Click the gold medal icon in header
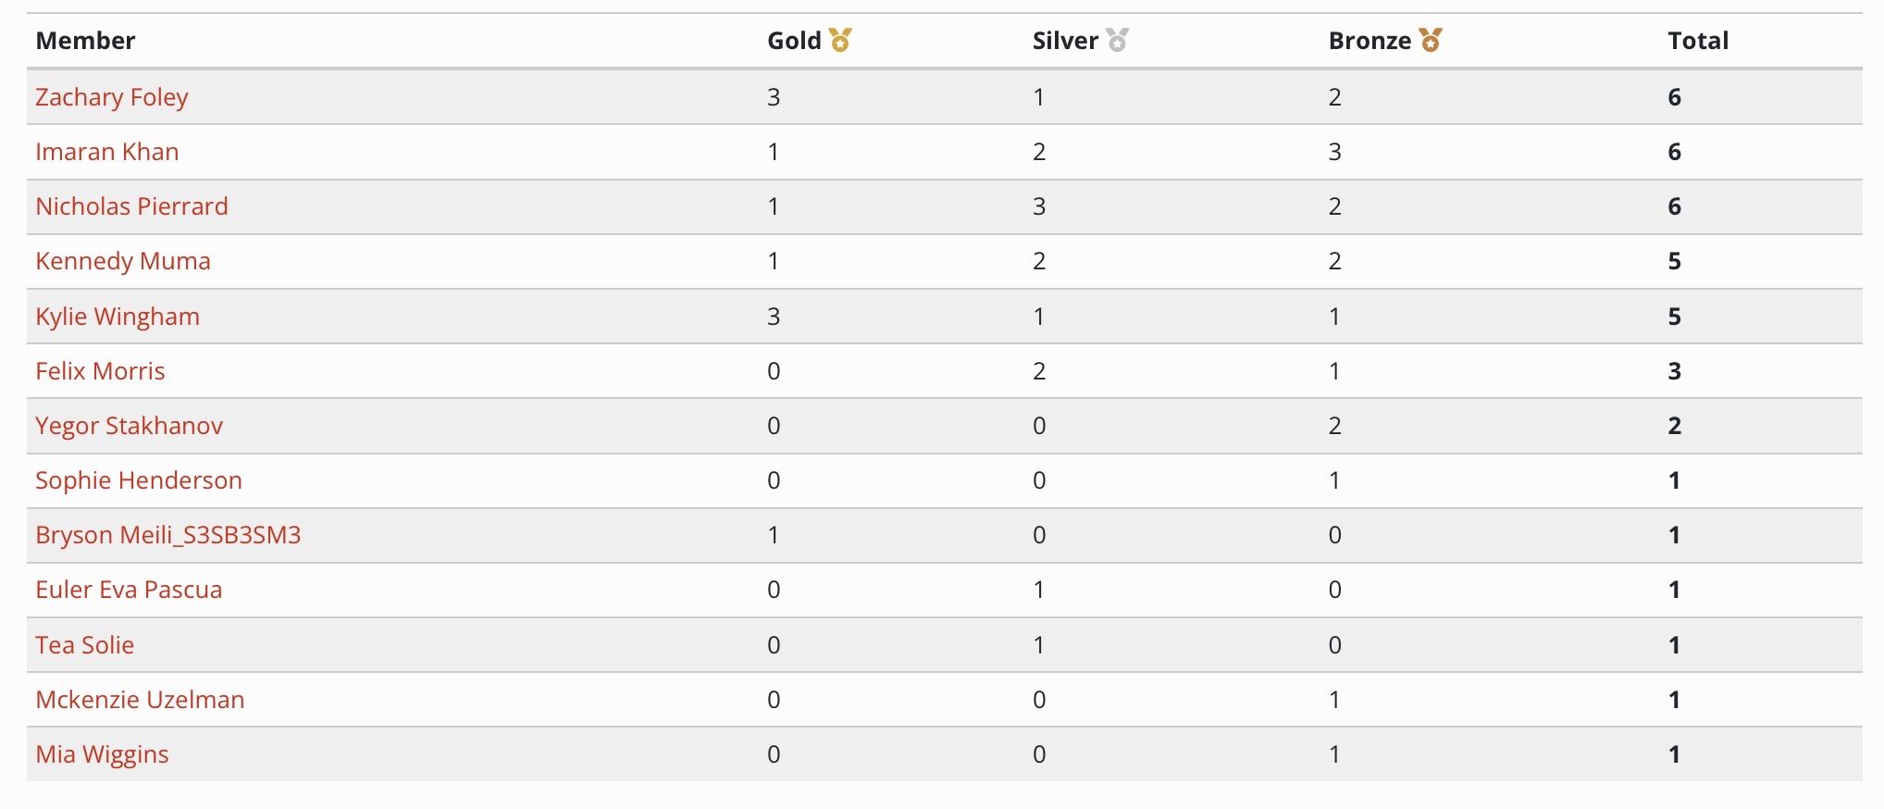 [x=840, y=40]
